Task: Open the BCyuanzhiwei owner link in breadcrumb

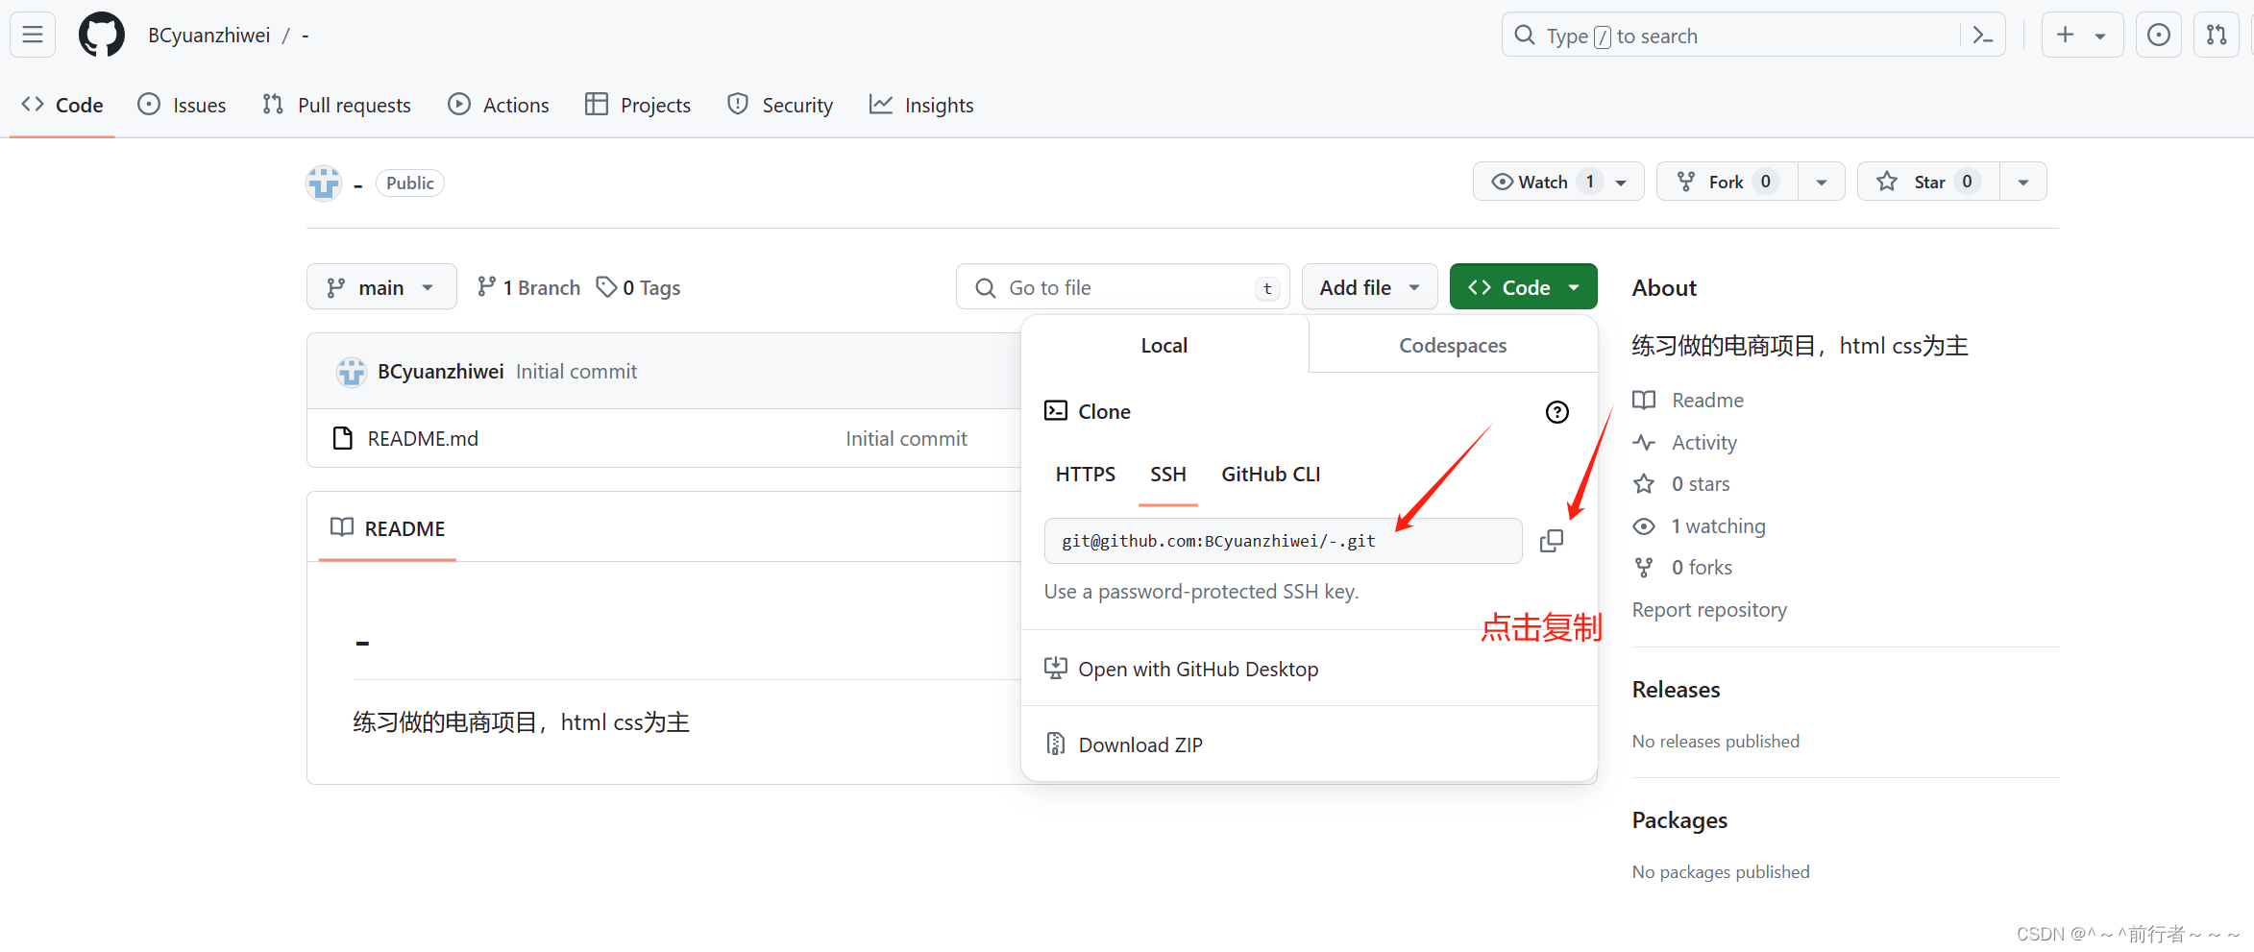Action: (209, 36)
